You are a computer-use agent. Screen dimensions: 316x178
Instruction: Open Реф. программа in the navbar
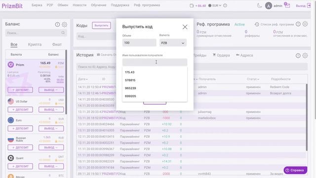(x=147, y=5)
